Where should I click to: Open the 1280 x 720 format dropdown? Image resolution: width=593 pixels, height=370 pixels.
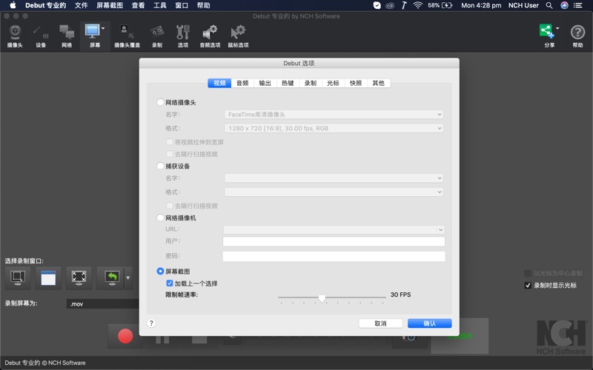click(334, 128)
